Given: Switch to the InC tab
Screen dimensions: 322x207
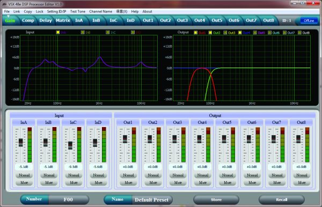Looking at the screenshot, I should [113, 20].
